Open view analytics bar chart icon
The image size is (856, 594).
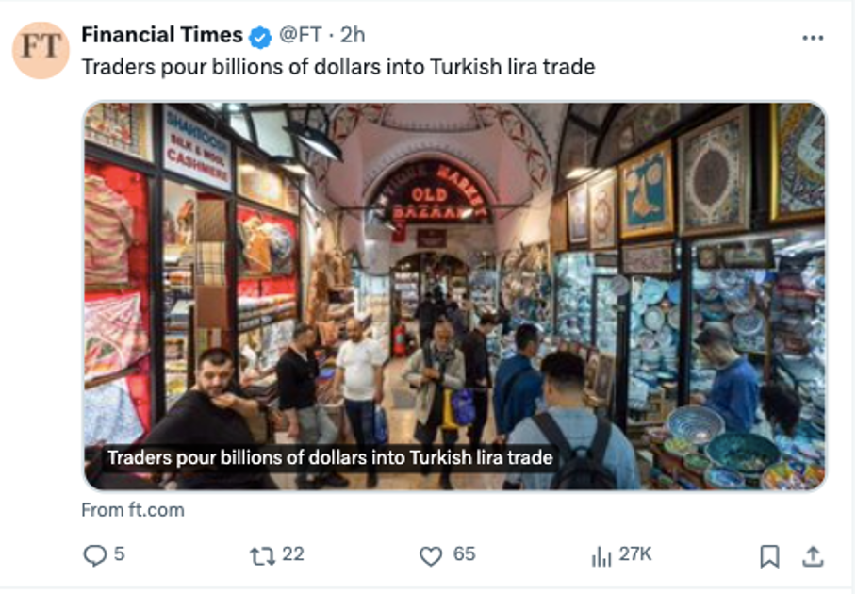(601, 557)
